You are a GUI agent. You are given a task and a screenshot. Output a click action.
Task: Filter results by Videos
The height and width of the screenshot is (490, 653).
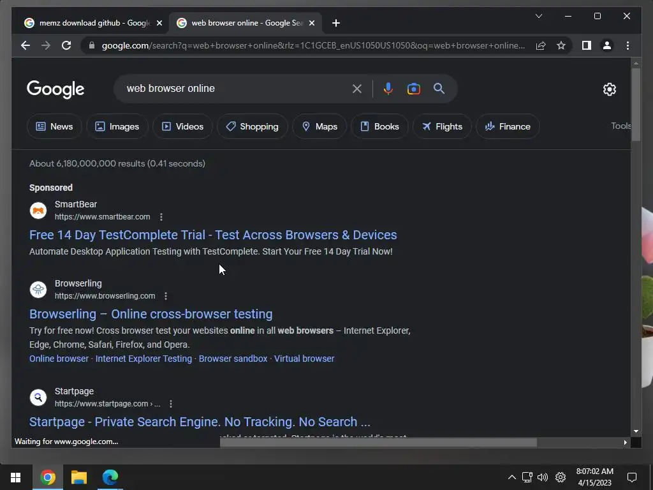[182, 126]
